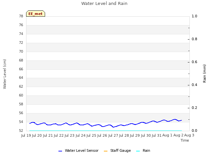Image resolution: width=209 pixels, height=157 pixels.
Task: Toggle the Rain legend entry
Action: 143,150
